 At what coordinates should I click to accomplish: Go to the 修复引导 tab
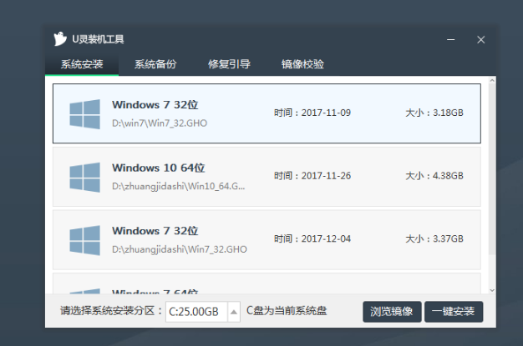(x=229, y=64)
